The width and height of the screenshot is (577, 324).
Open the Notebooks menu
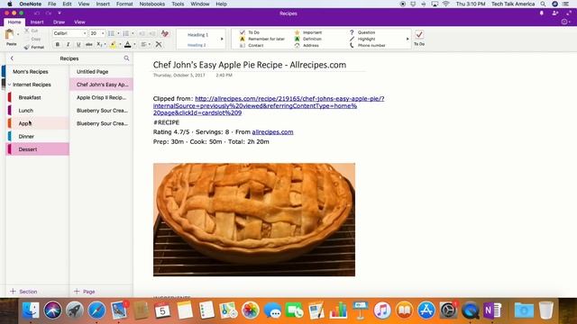point(152,4)
